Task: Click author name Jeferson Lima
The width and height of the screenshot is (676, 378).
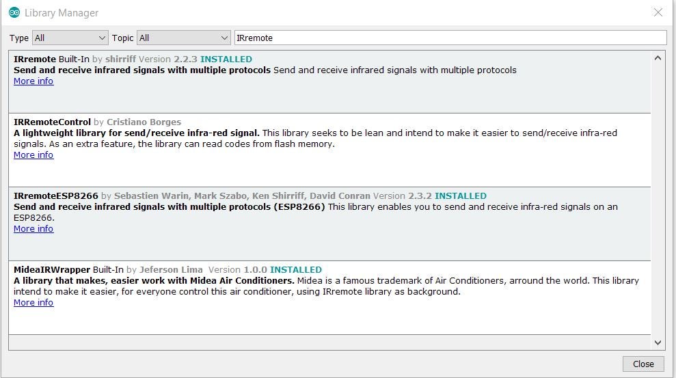Action: coord(171,269)
